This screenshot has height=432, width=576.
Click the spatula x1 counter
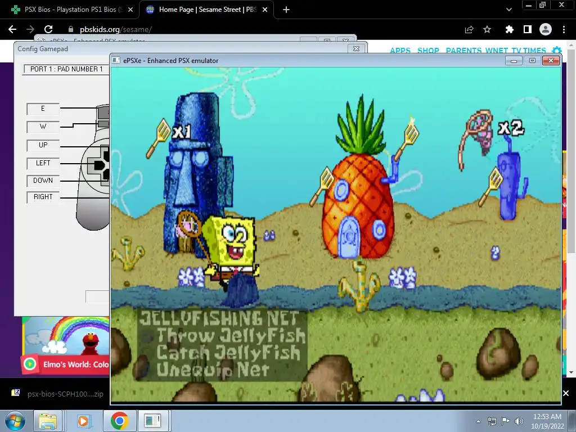point(169,138)
